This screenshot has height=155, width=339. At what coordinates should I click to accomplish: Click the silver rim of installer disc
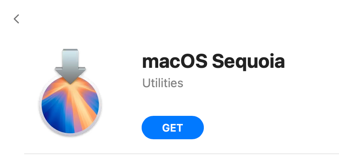tap(40, 105)
